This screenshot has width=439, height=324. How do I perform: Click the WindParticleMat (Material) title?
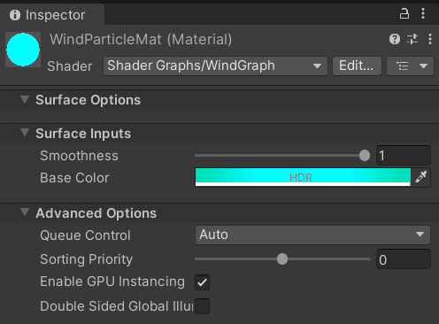click(x=141, y=39)
